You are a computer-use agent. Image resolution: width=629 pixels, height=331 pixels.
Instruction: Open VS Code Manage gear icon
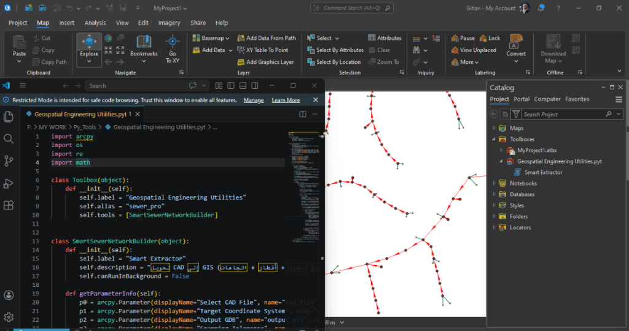pos(9,318)
